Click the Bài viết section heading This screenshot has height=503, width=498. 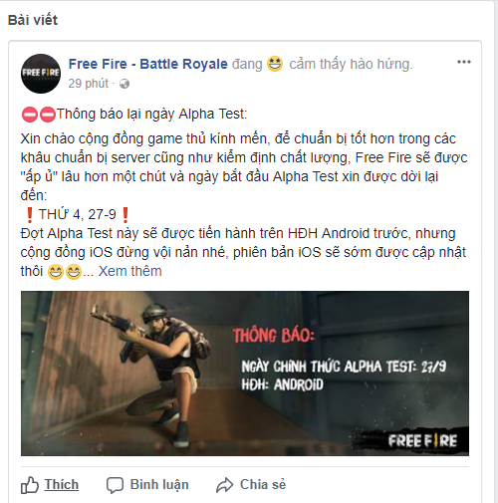[x=33, y=20]
